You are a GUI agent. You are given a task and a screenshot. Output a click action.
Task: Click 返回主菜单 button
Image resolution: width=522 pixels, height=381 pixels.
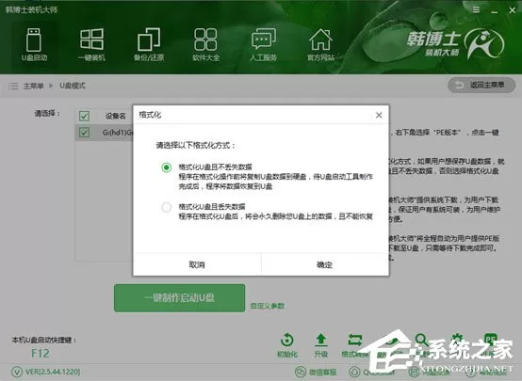pos(481,85)
